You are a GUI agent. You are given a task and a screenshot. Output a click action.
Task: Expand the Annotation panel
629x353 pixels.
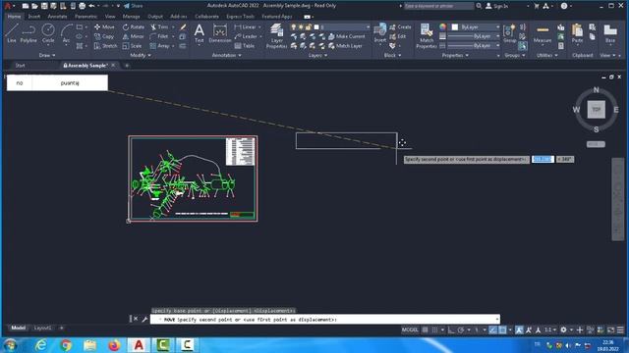point(226,55)
